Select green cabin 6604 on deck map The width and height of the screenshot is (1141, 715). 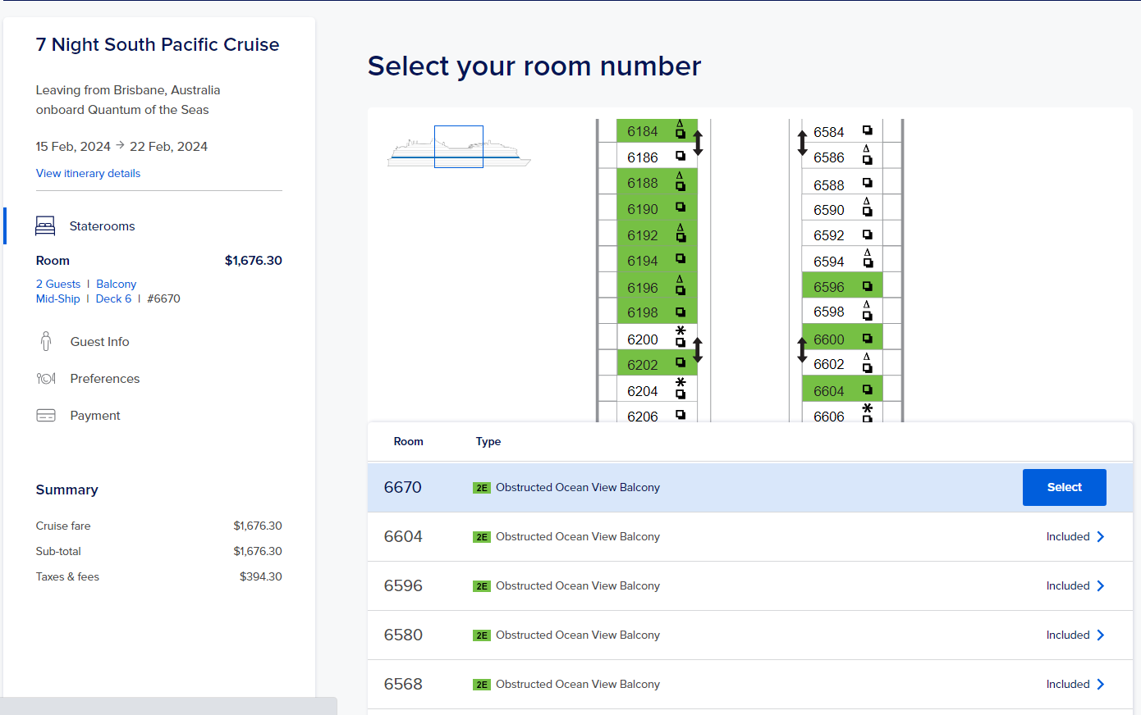(x=842, y=390)
